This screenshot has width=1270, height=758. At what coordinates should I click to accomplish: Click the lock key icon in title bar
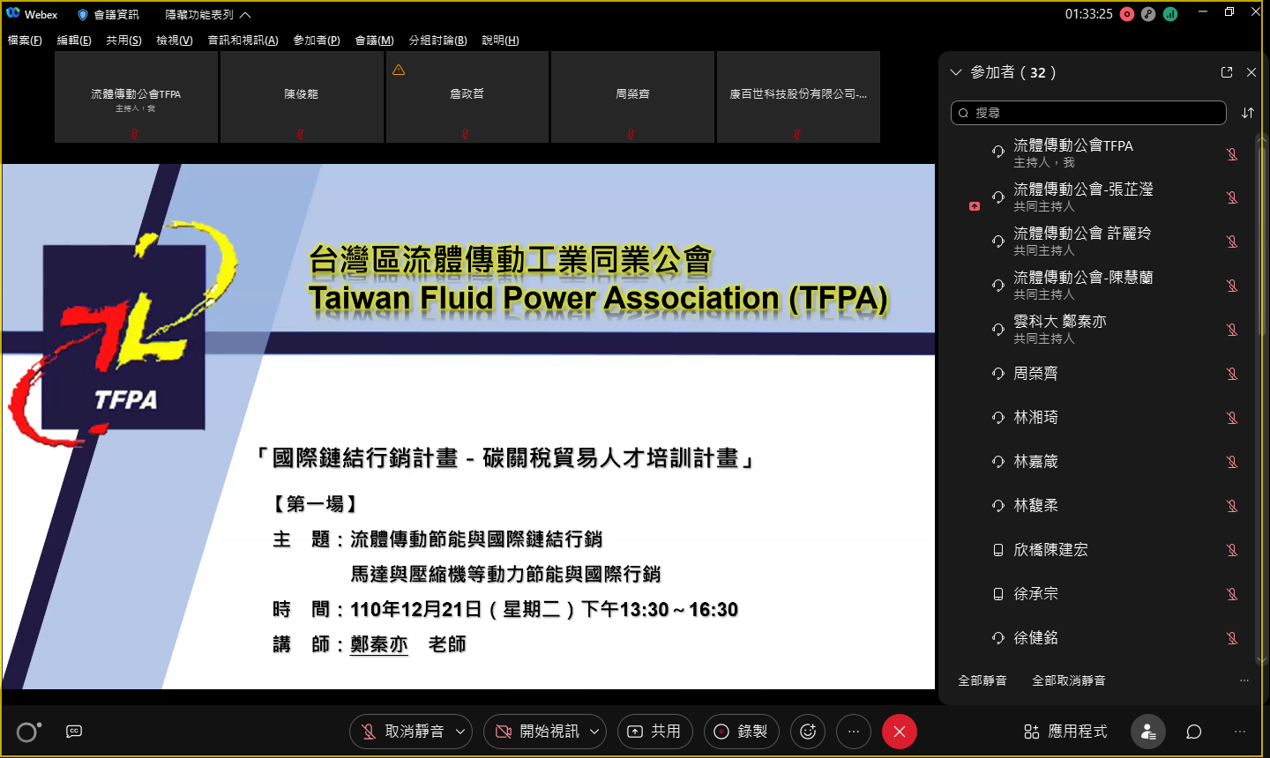coord(1148,14)
